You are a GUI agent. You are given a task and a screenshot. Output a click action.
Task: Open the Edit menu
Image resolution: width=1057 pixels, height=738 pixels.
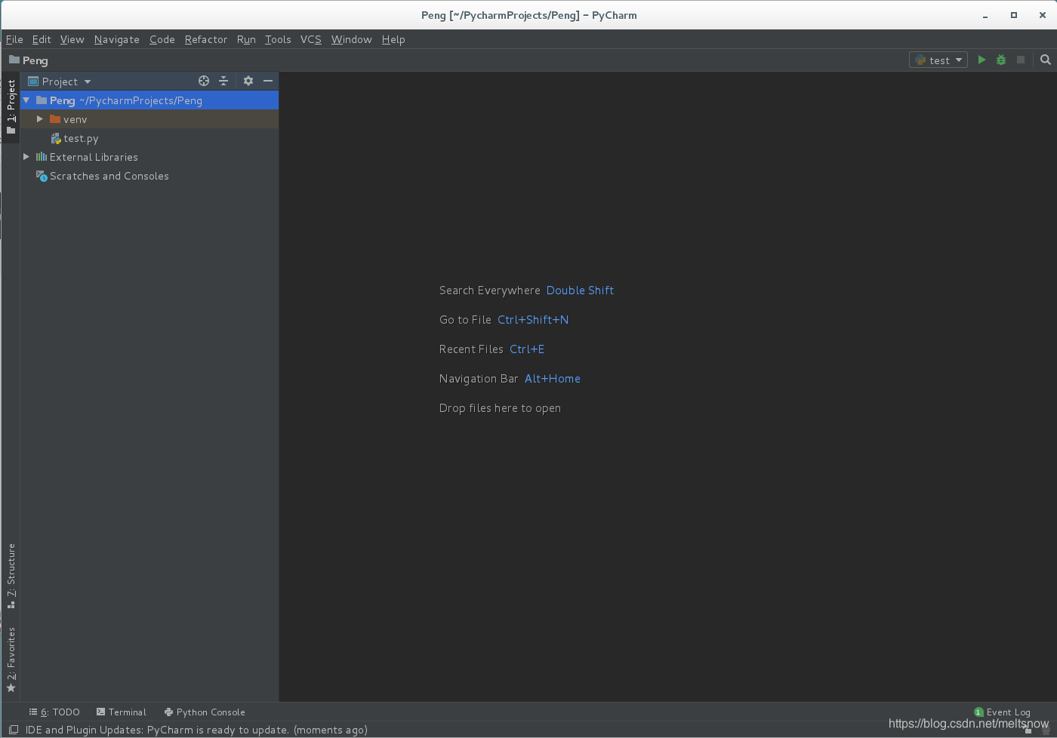pyautogui.click(x=42, y=39)
